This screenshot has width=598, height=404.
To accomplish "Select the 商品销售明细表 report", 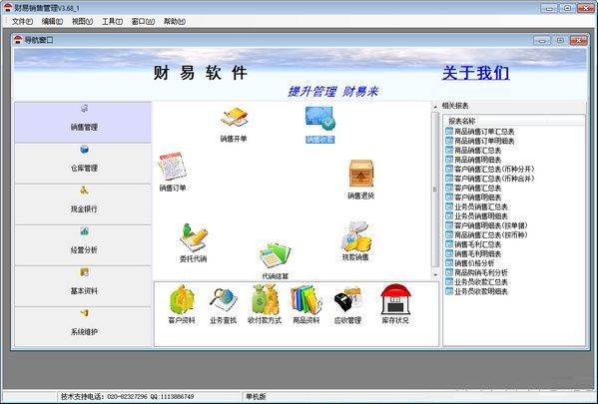I will pyautogui.click(x=473, y=160).
